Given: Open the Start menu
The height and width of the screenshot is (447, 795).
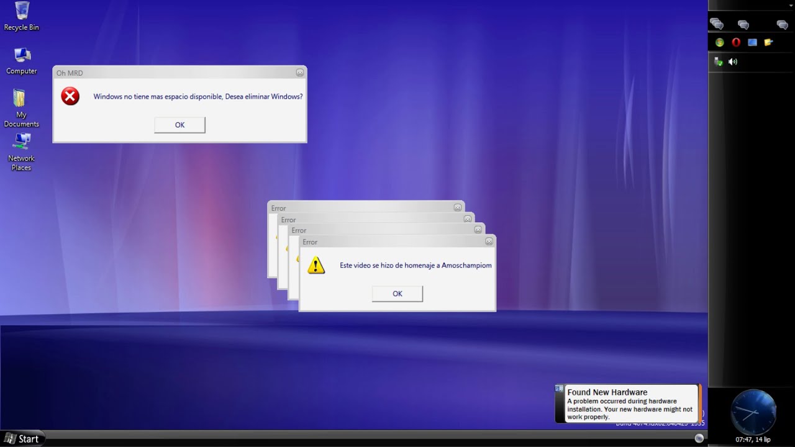Looking at the screenshot, I should tap(22, 438).
